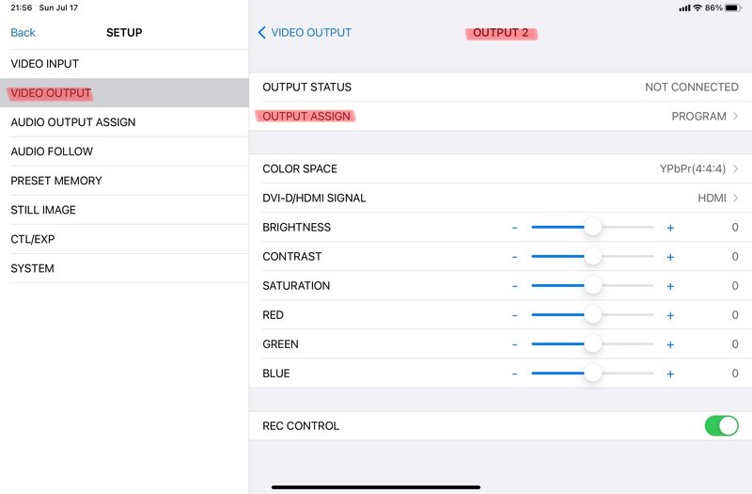The width and height of the screenshot is (752, 494).
Task: Tap the Back button in Setup
Action: 23,33
